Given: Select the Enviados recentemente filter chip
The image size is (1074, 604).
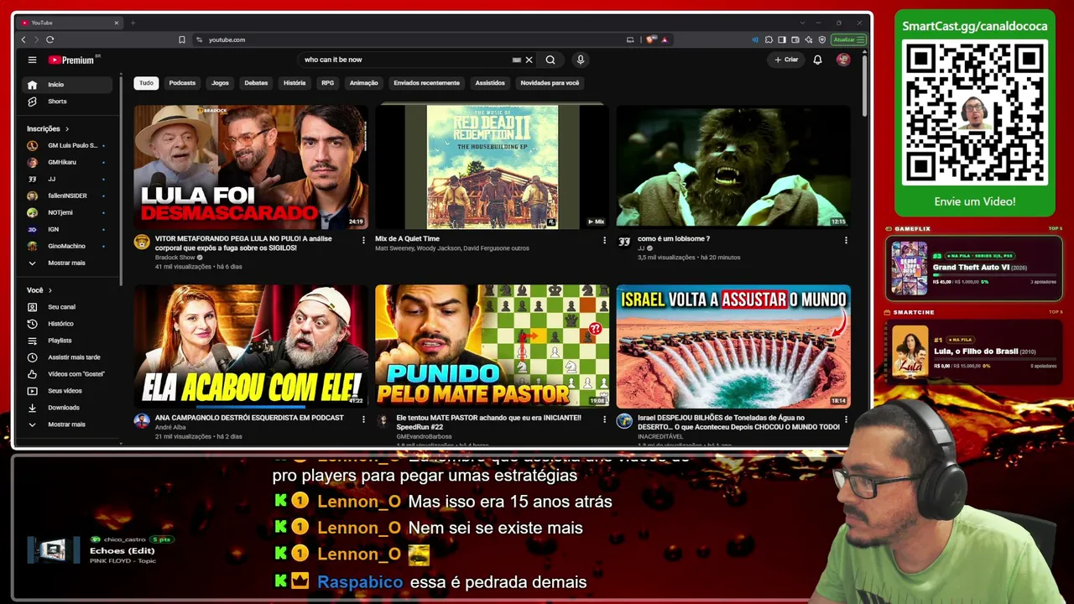Looking at the screenshot, I should point(426,83).
